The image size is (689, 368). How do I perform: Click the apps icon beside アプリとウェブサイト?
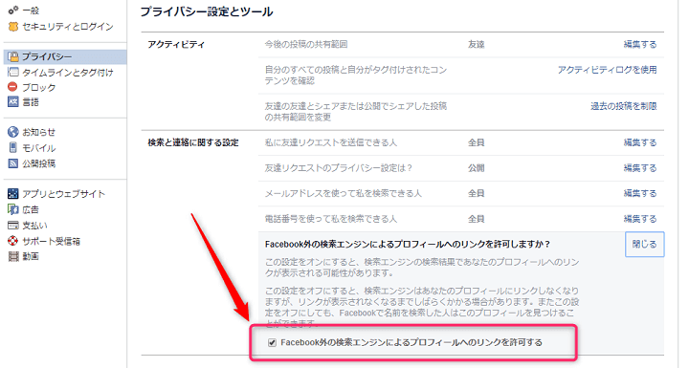[13, 194]
